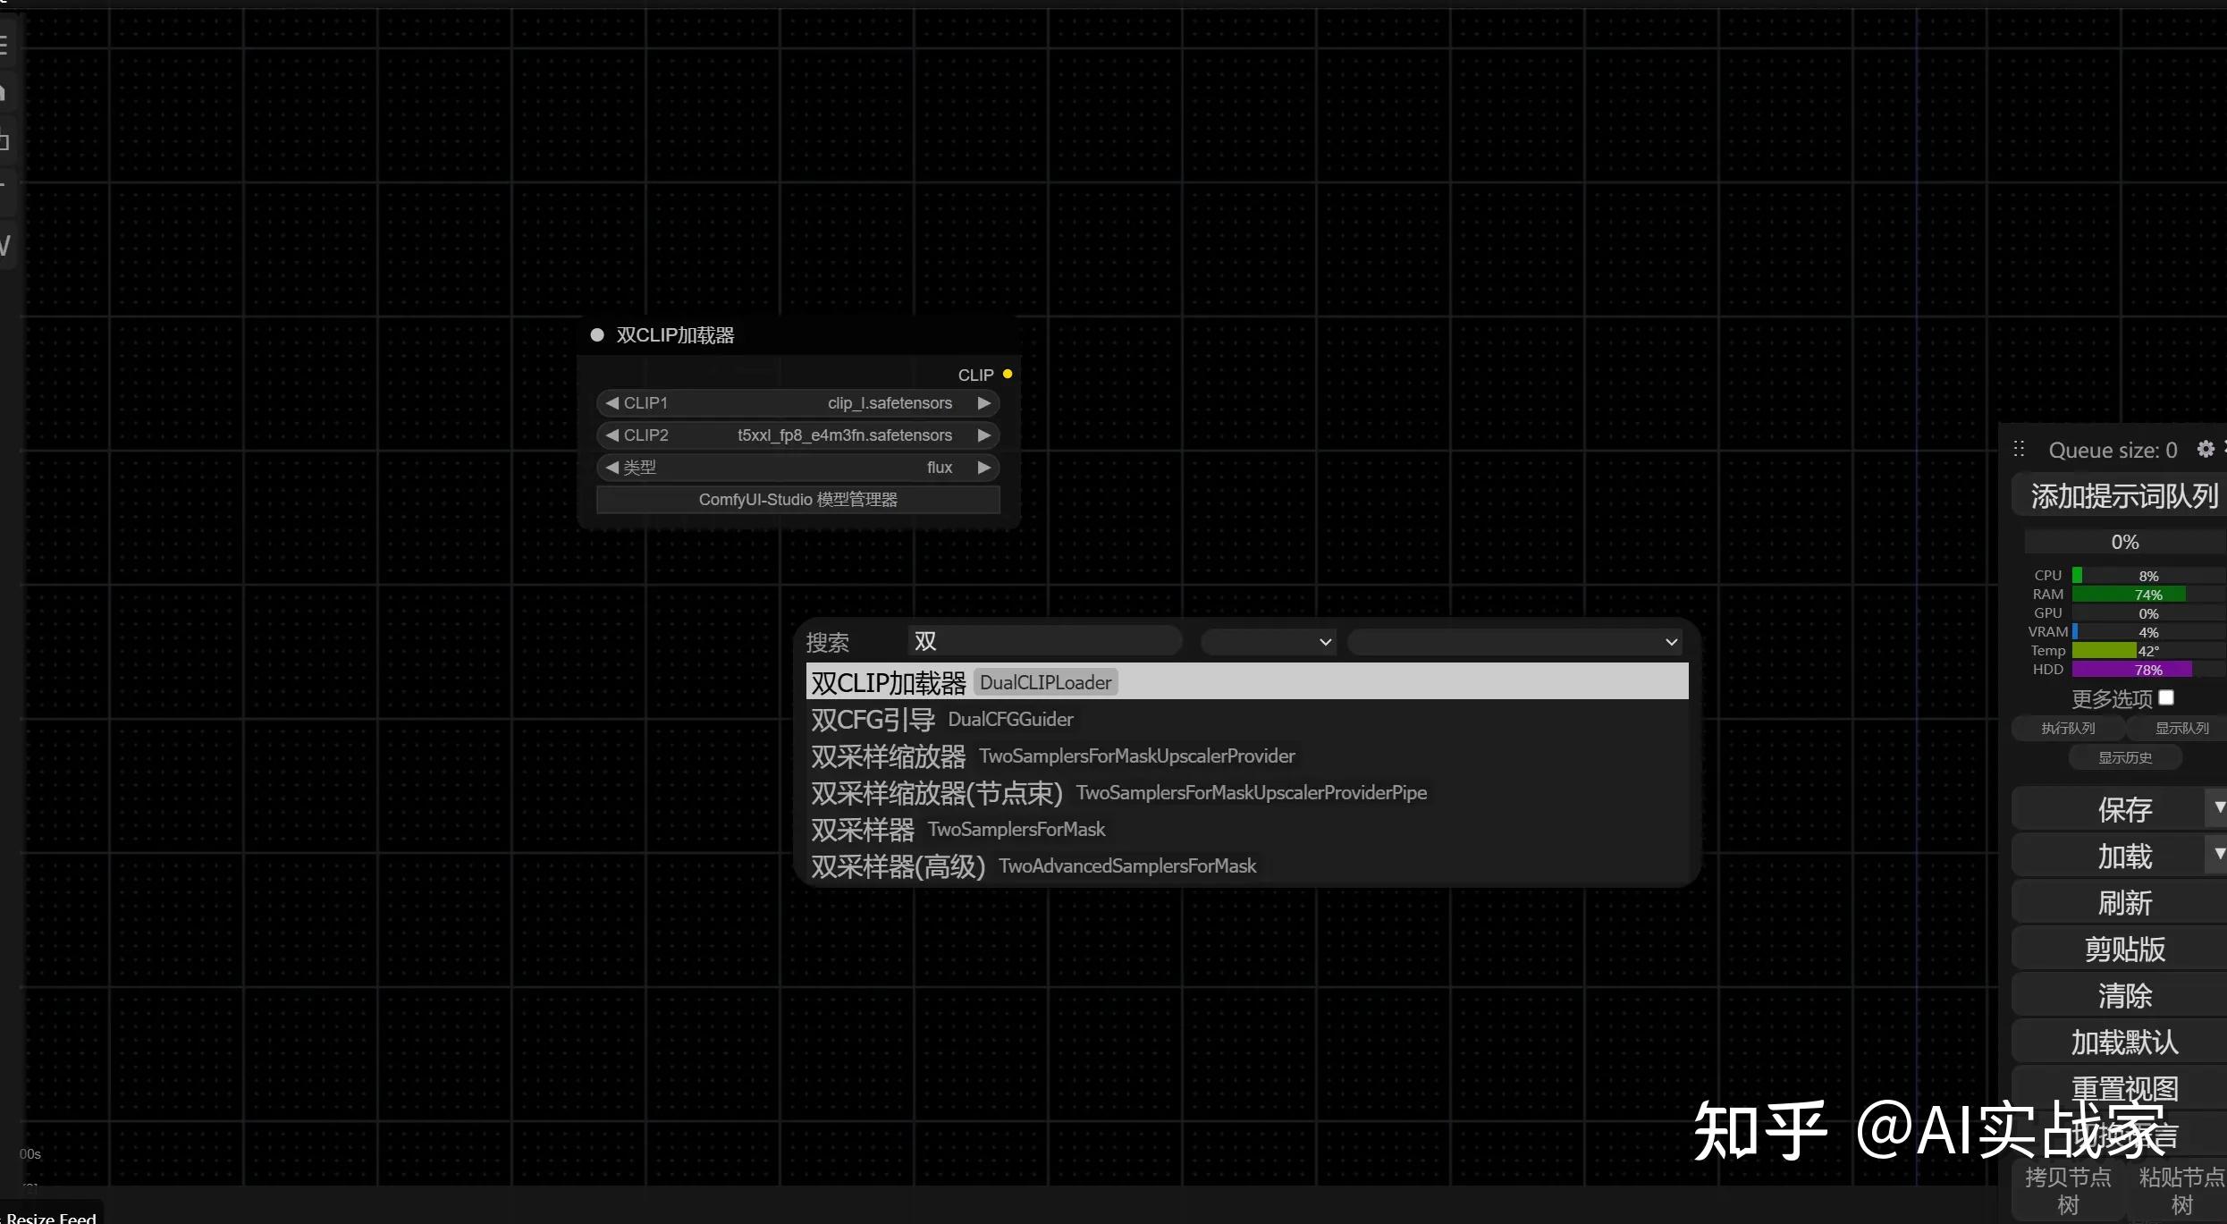Enable the 更多选项 checkbox
The width and height of the screenshot is (2227, 1224).
(2167, 697)
